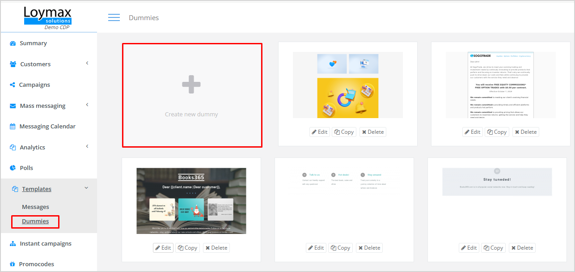
Task: Click the Promocodes gift icon
Action: pyautogui.click(x=13, y=264)
